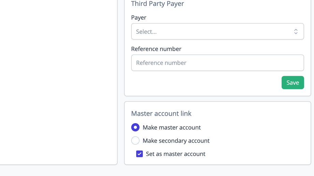Click the "Master account link" section heading
The image size is (314, 176).
tap(161, 114)
